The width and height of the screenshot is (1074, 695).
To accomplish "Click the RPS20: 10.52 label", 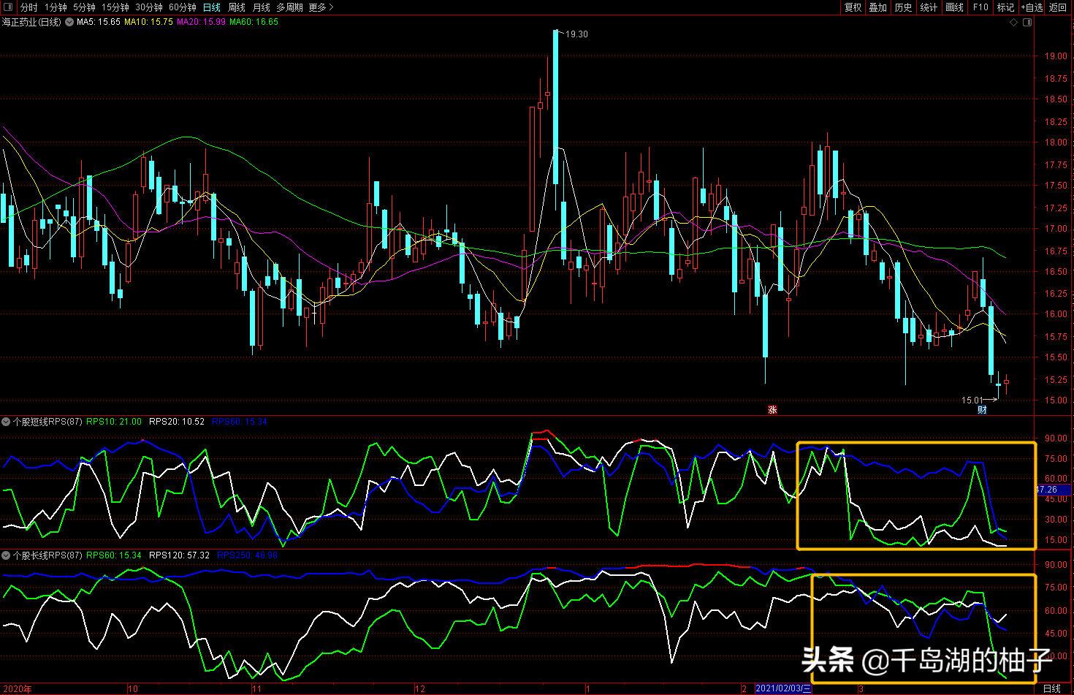I will coord(177,422).
